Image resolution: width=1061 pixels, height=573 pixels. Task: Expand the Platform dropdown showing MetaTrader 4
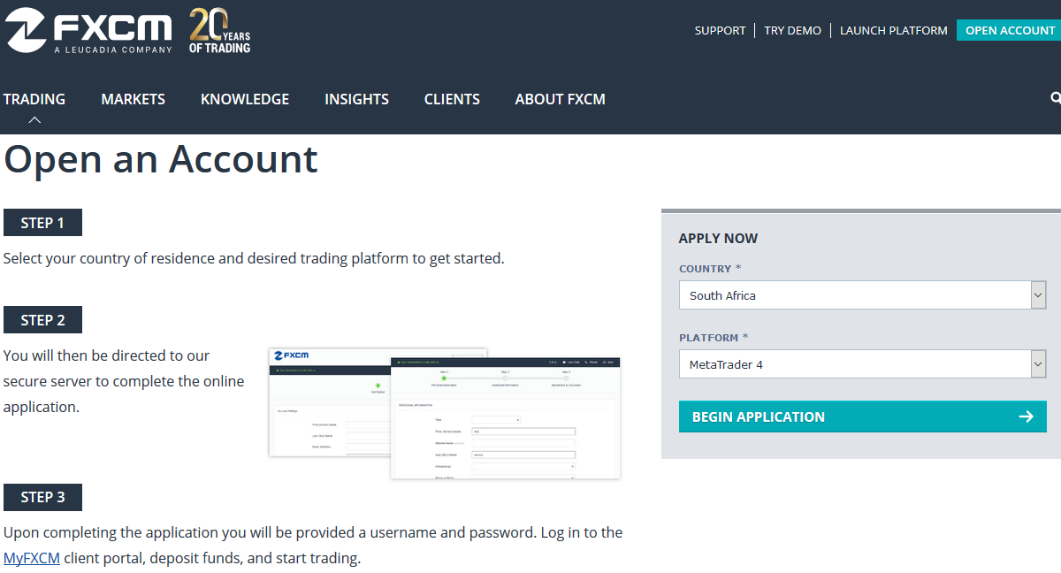[x=863, y=364]
